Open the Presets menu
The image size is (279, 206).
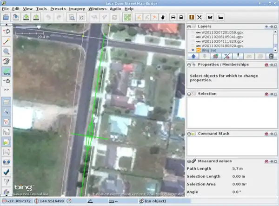click(58, 8)
